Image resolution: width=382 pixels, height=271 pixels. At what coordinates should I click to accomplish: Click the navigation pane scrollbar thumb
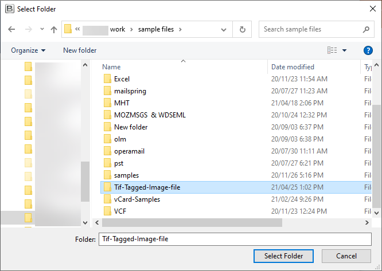coord(85,182)
